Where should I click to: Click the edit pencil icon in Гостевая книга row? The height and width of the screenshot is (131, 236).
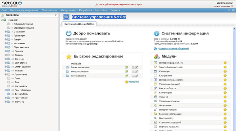(x=136, y=76)
